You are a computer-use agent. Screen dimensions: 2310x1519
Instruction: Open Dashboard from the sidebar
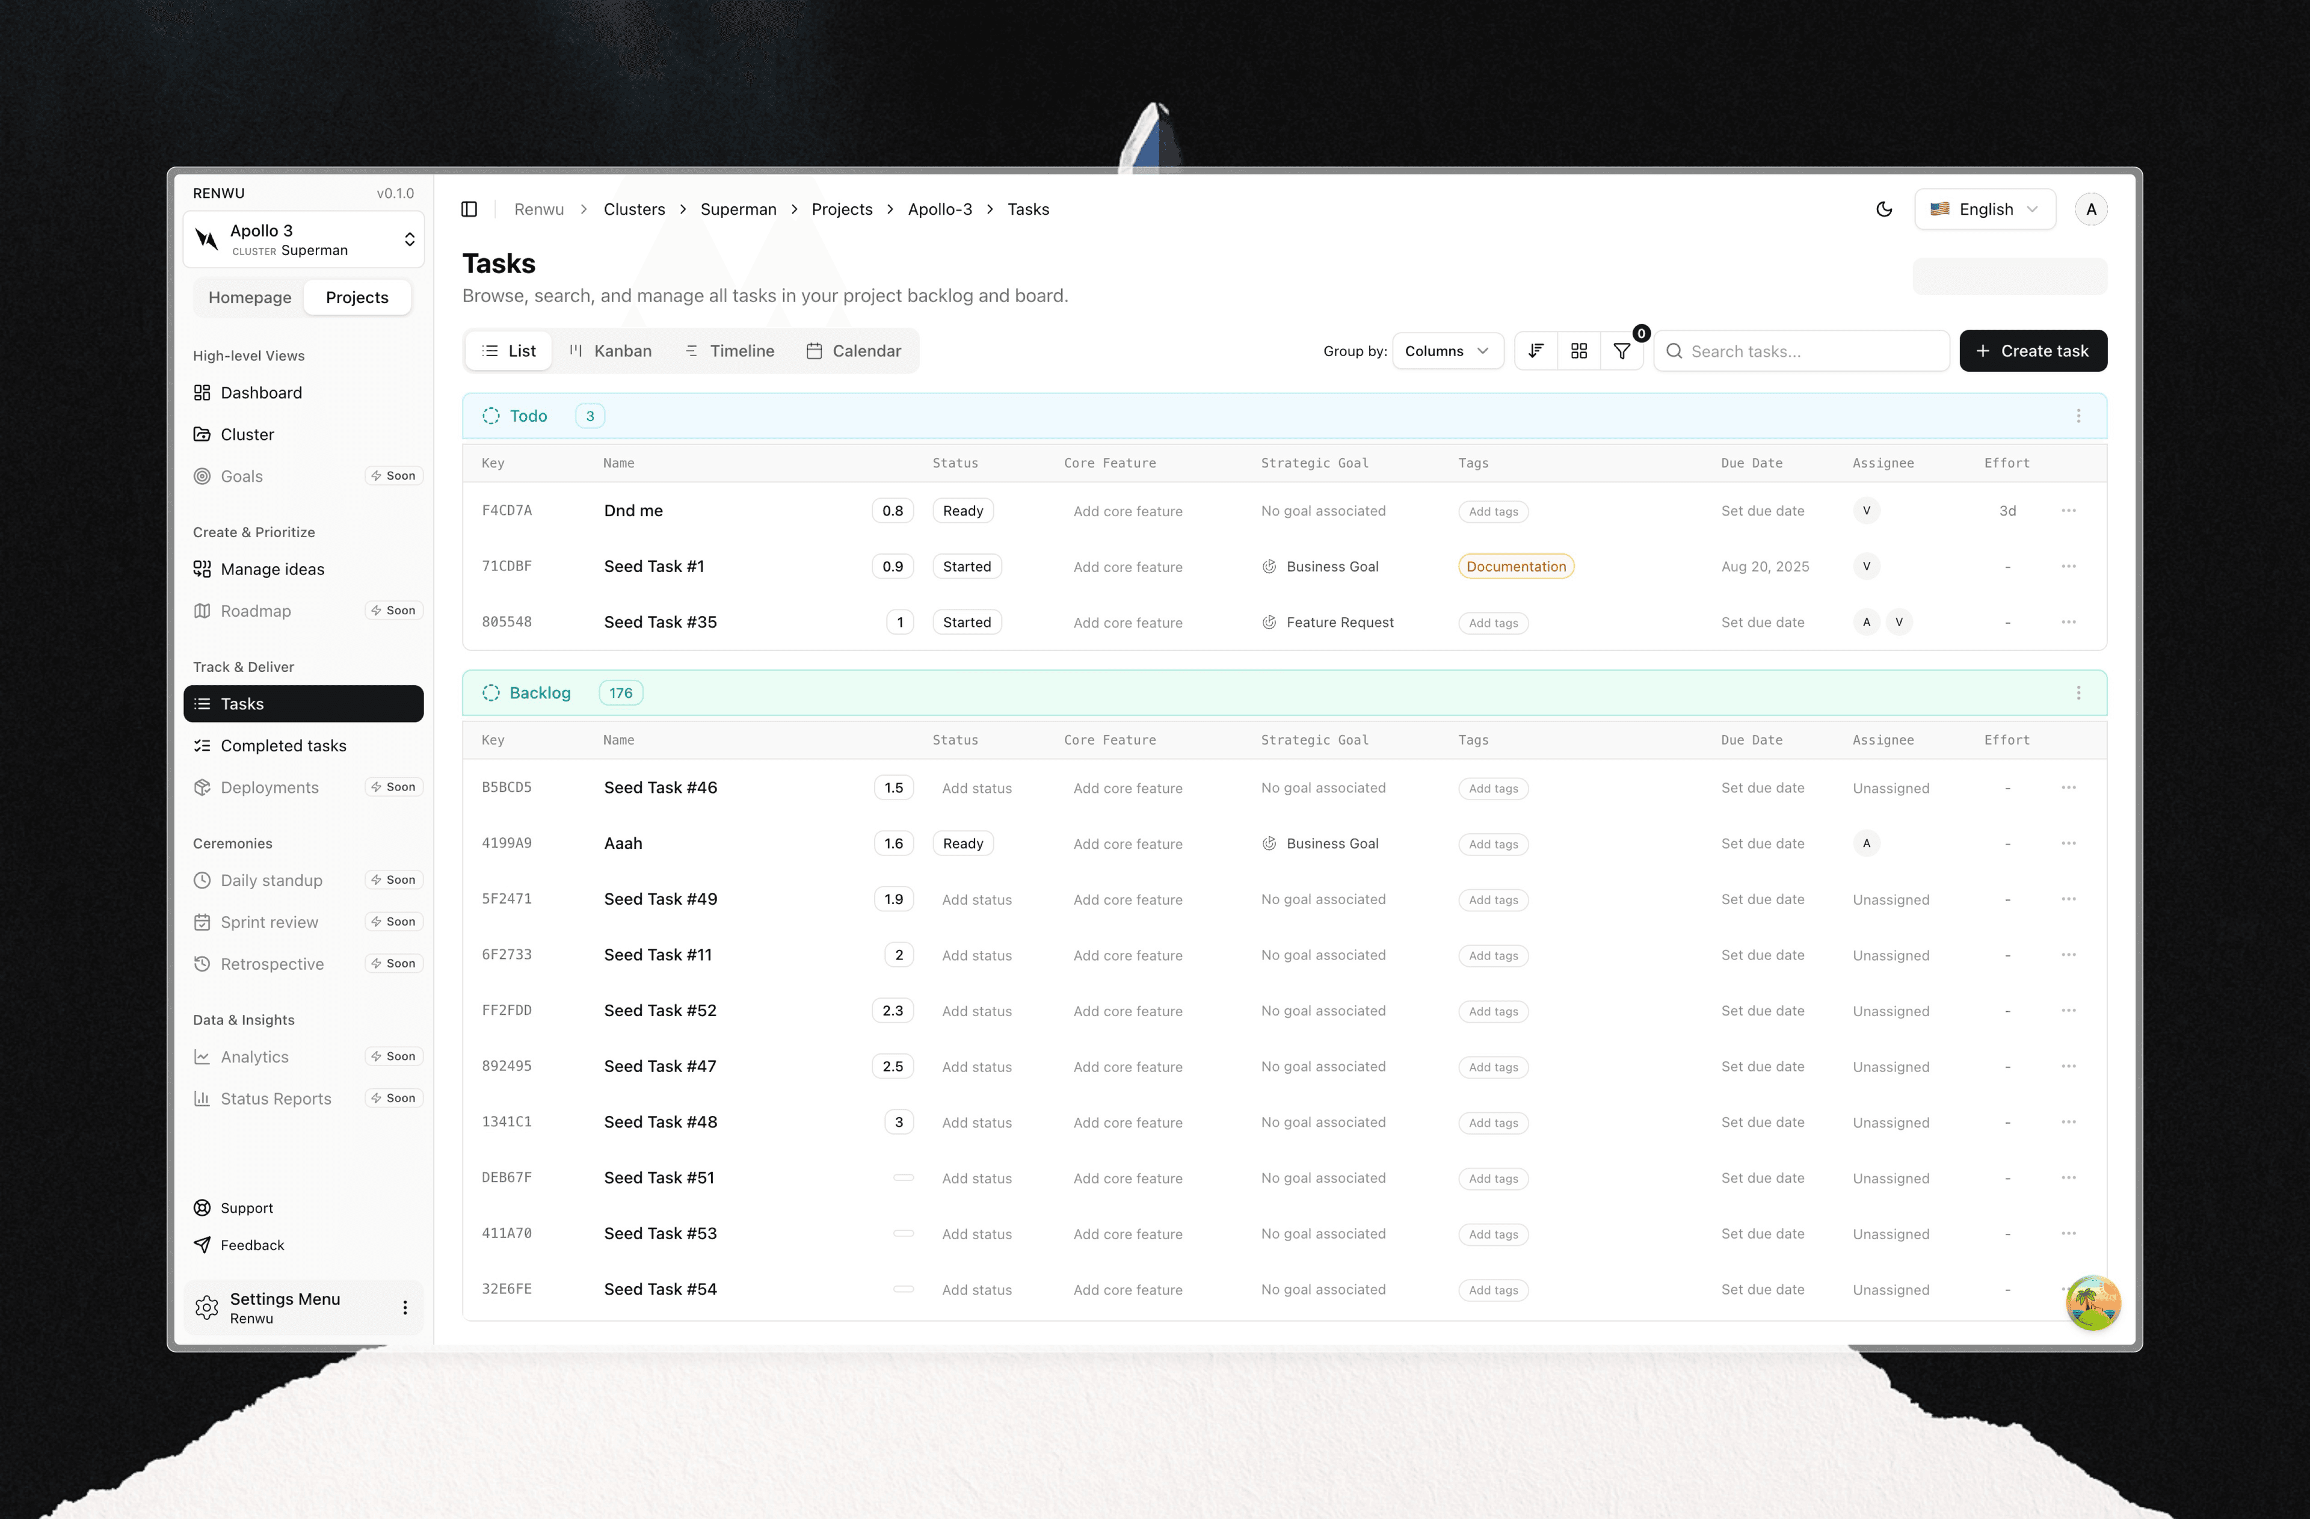[260, 392]
